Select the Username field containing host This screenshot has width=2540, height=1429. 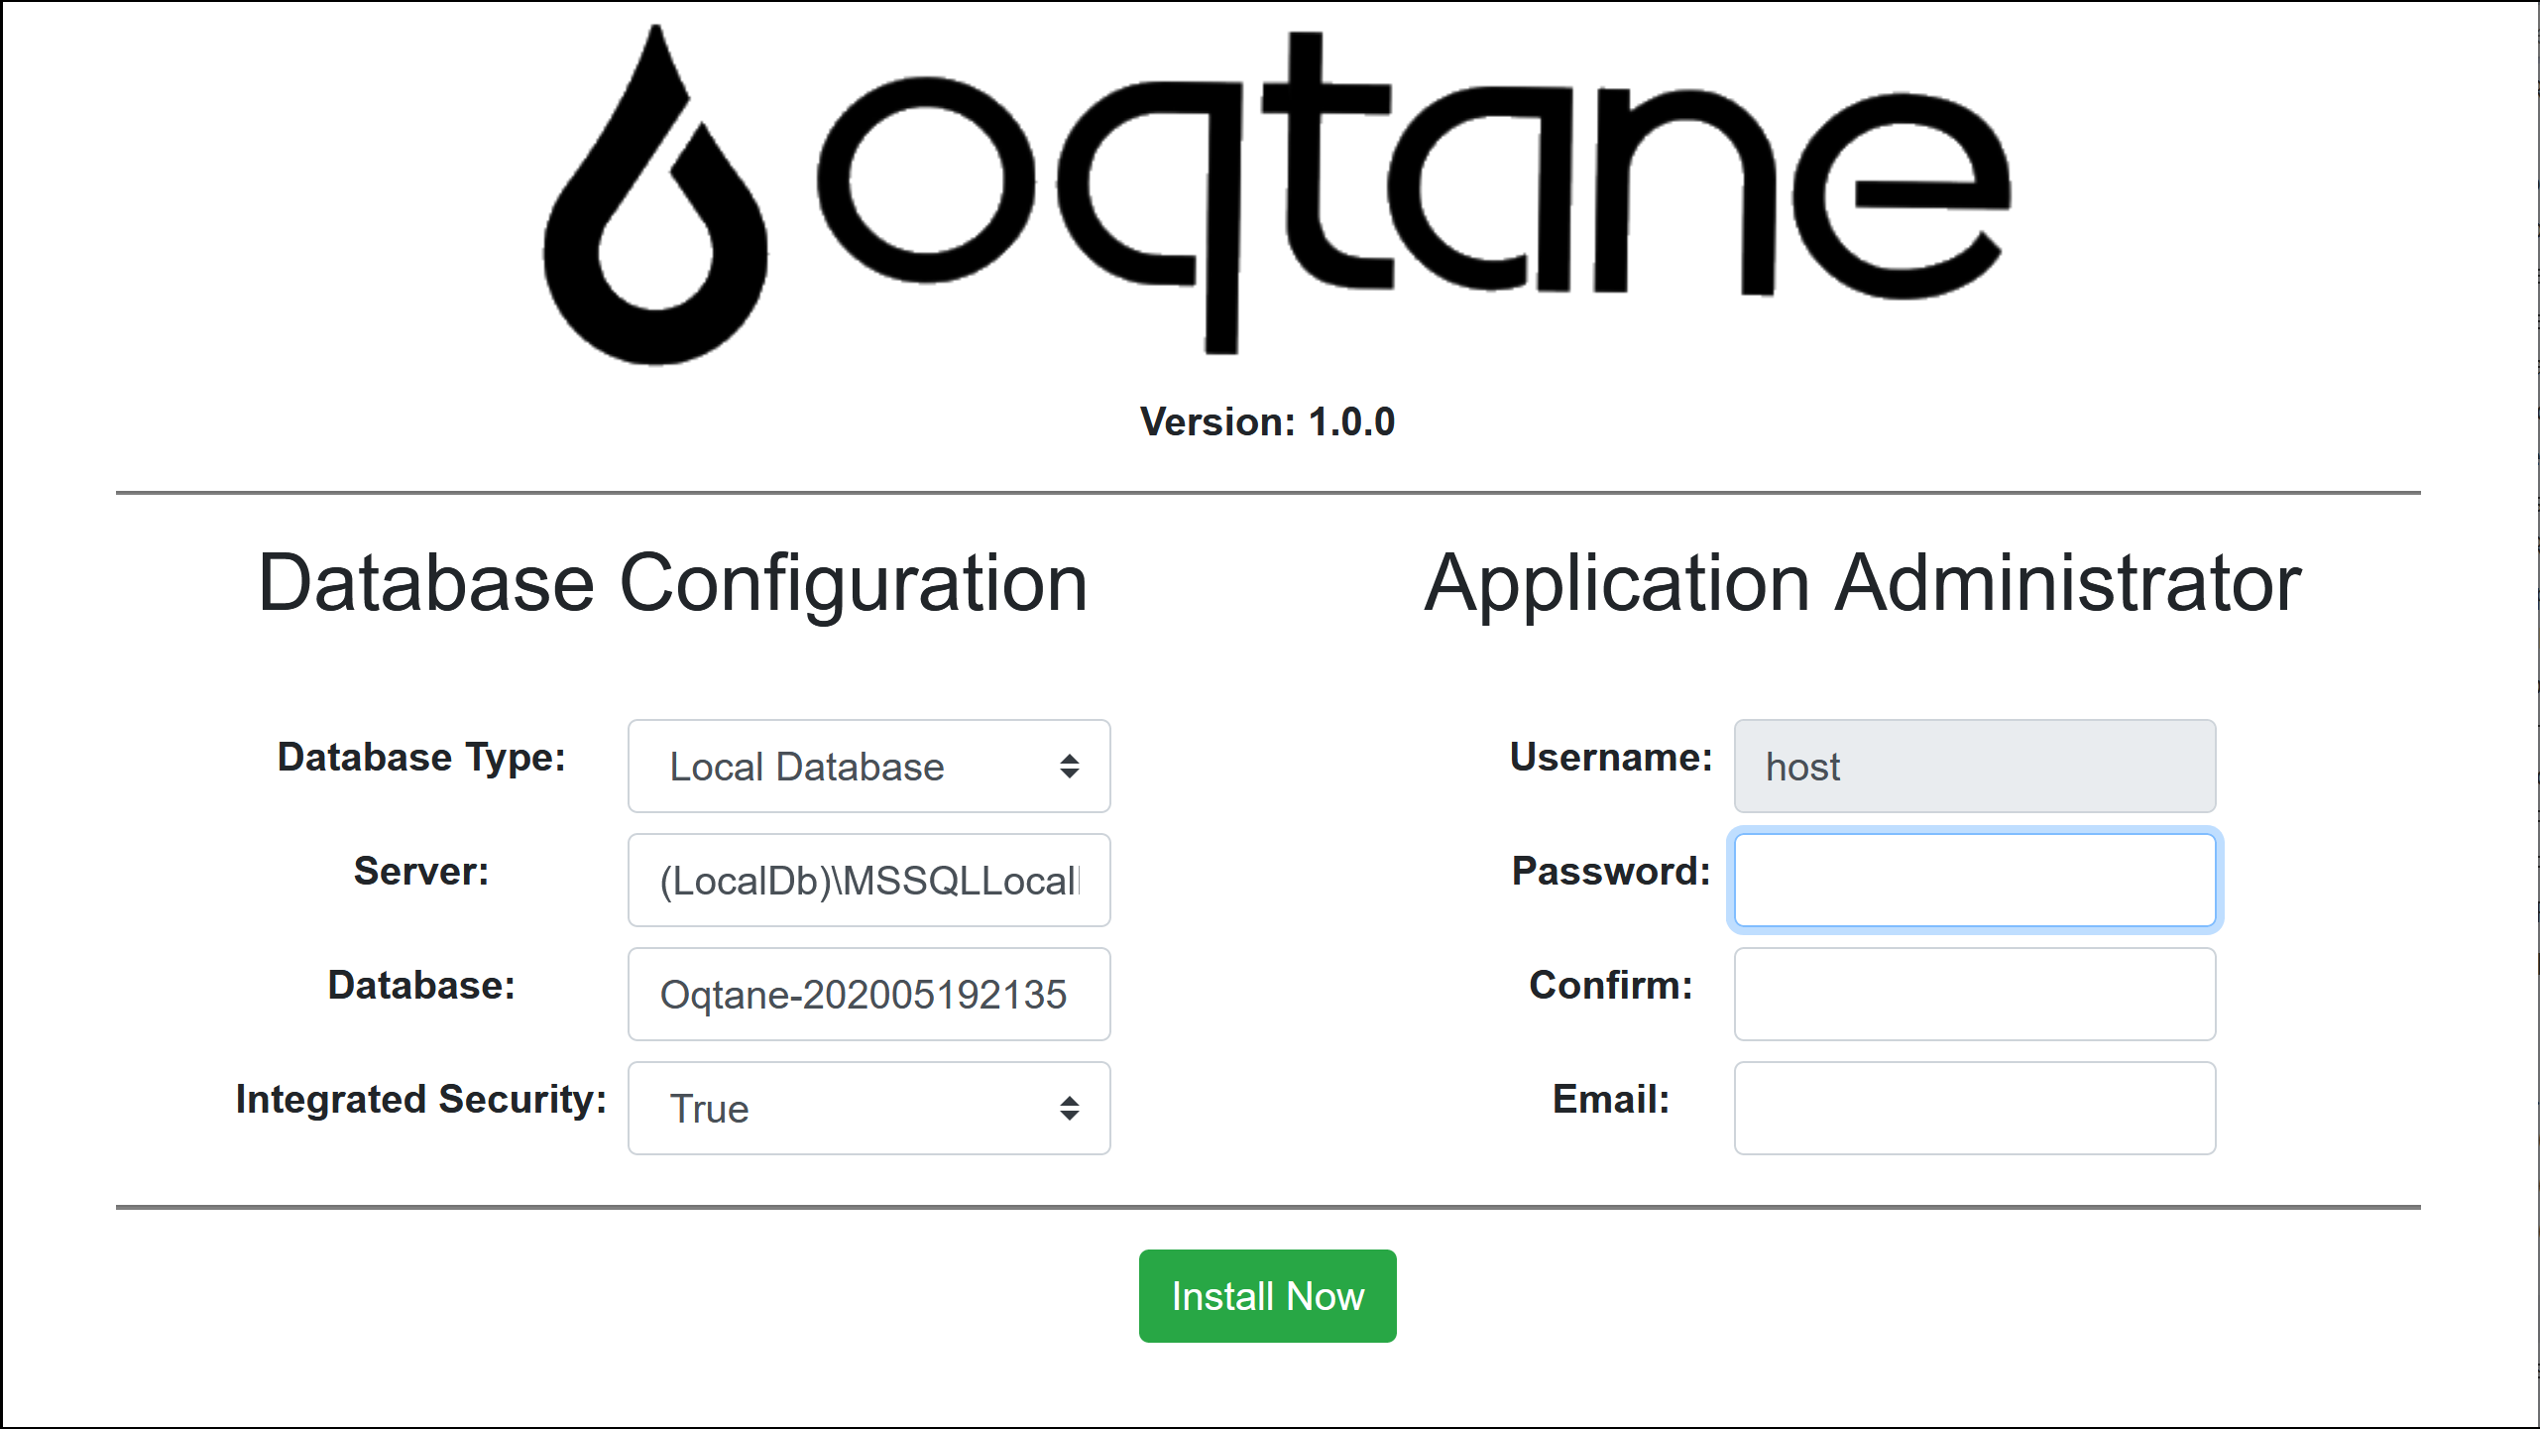click(1974, 767)
